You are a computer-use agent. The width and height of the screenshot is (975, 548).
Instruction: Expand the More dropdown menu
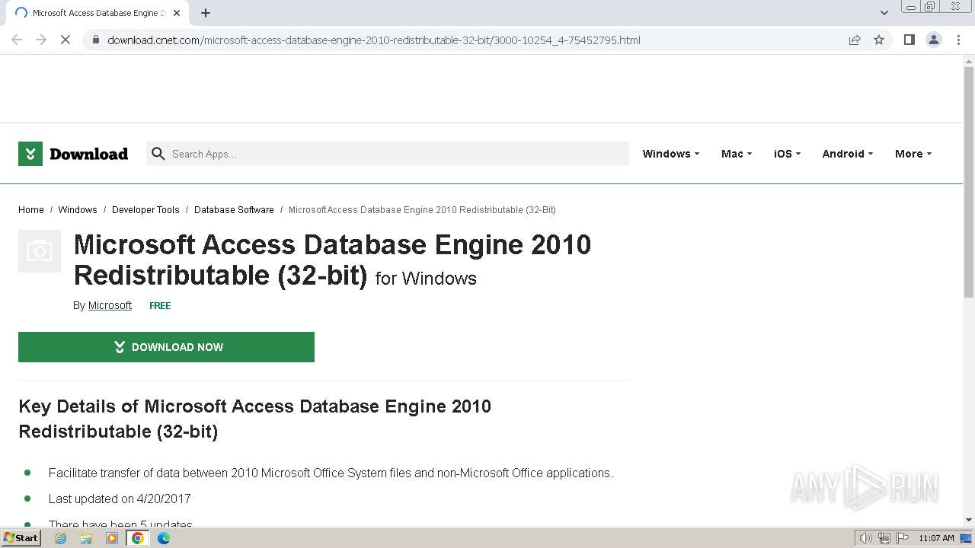tap(913, 154)
